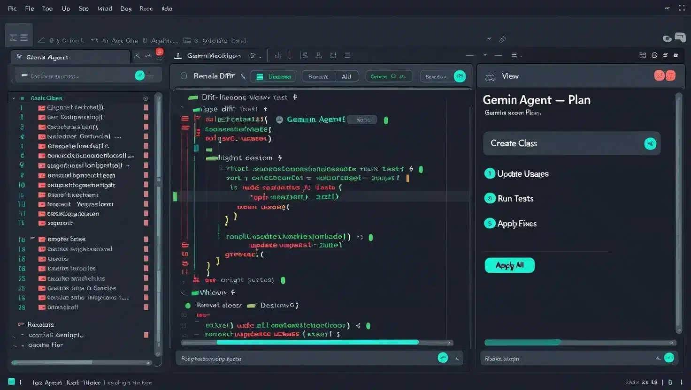Toggle the red marker on the 'emplter' row
This screenshot has height=390, width=691.
[146, 239]
